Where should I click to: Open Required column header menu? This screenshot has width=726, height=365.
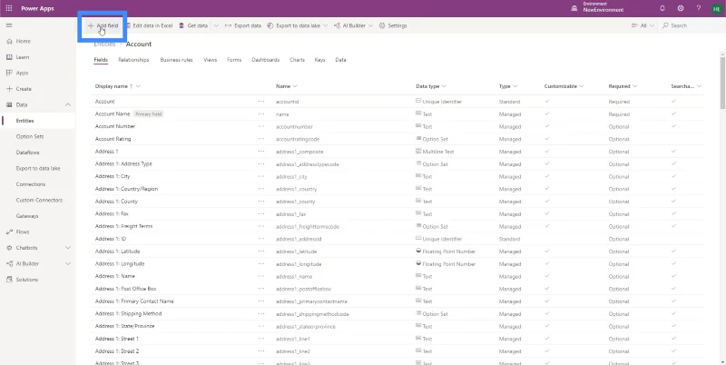tap(623, 86)
